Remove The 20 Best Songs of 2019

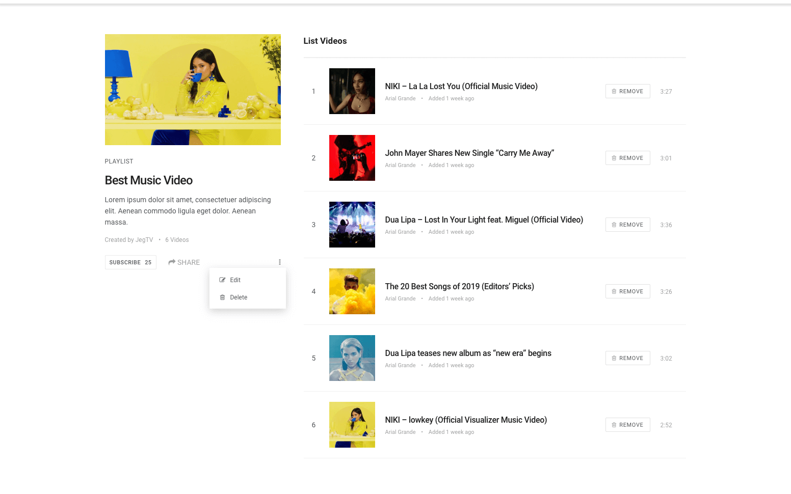[627, 291]
